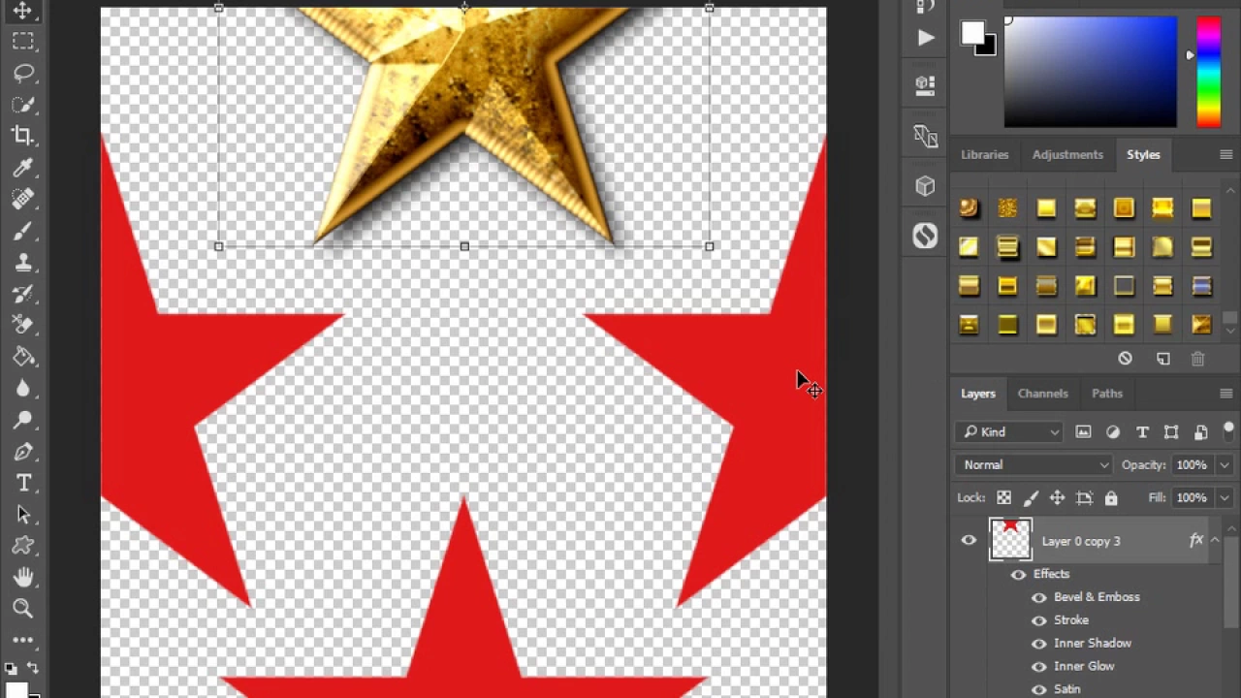Open the Layers panel flyout menu
The image size is (1241, 698).
click(1225, 394)
